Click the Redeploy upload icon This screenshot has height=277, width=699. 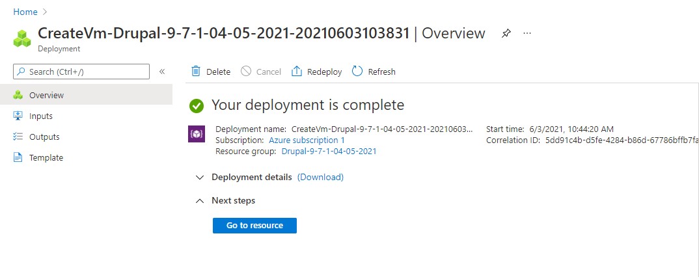click(297, 72)
